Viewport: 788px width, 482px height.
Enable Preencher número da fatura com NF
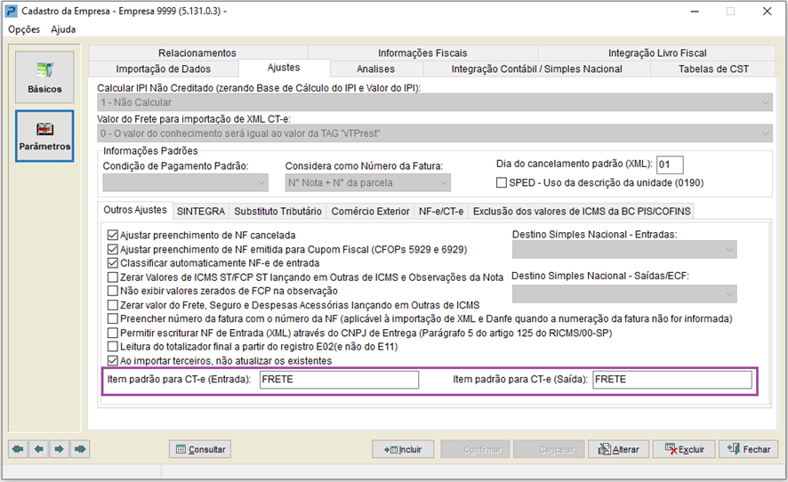[113, 318]
